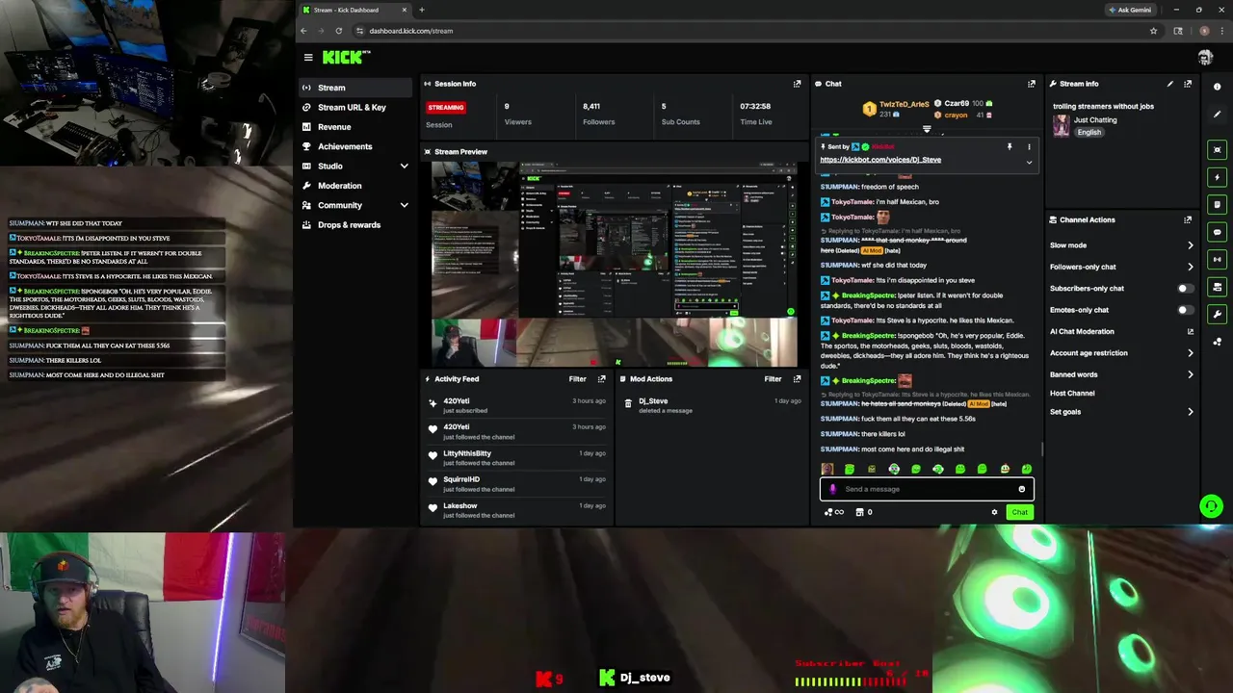
Task: Click the stream preview thumbnail
Action: (615, 265)
